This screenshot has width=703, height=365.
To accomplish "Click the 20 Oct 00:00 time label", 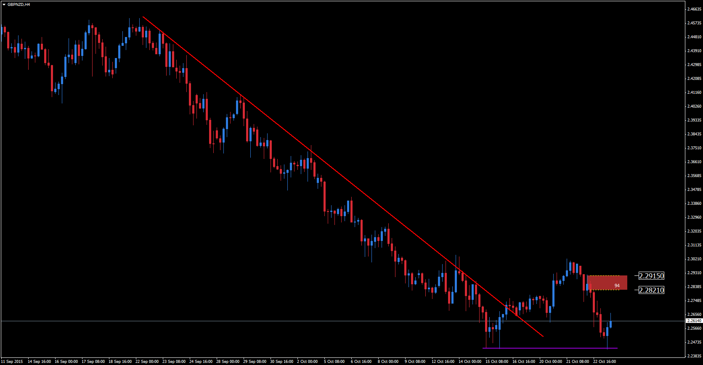I will pyautogui.click(x=550, y=362).
